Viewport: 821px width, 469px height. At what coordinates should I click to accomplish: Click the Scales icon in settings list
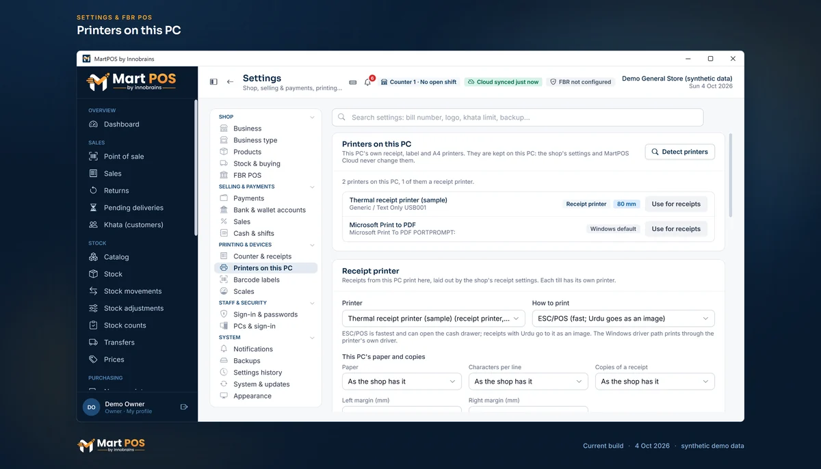click(224, 291)
